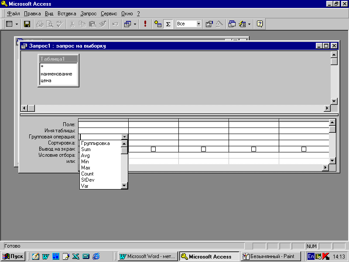The image size is (349, 262).
Task: Click Internet Explorer quick launch icon
Action: (x=96, y=256)
